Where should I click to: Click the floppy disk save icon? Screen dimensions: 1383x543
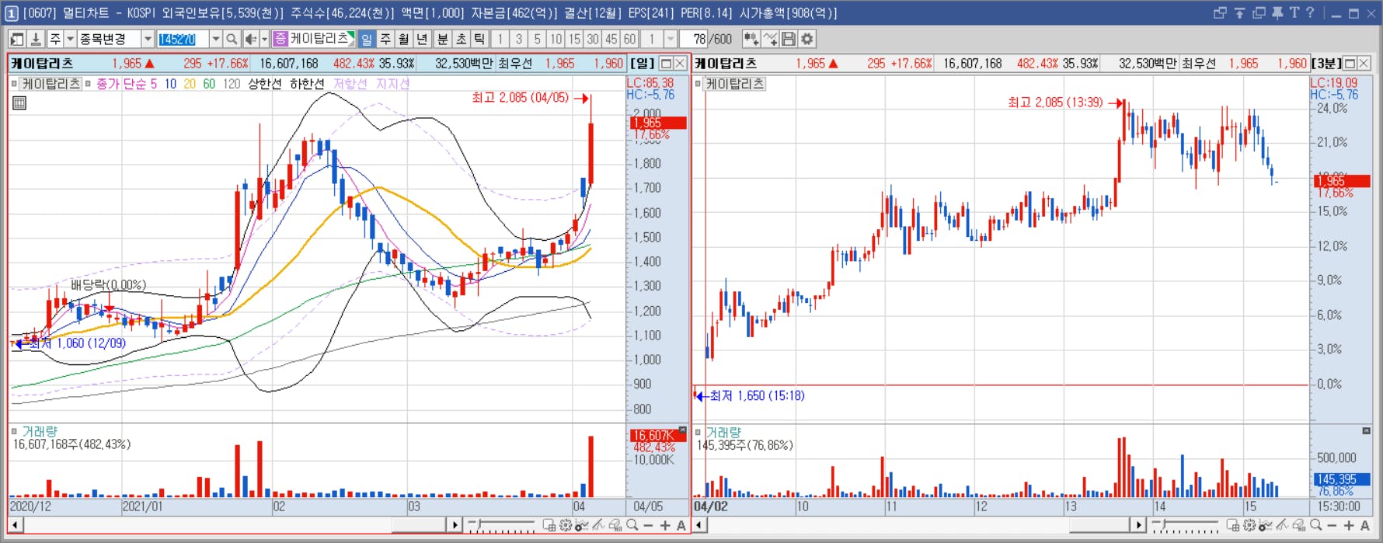[789, 39]
